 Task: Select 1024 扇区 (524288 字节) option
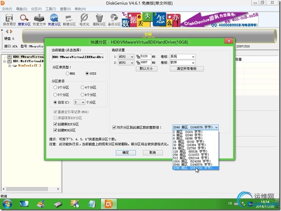[195, 161]
